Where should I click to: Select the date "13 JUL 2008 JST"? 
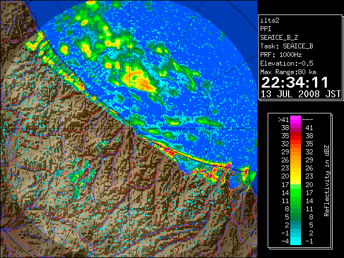[300, 94]
